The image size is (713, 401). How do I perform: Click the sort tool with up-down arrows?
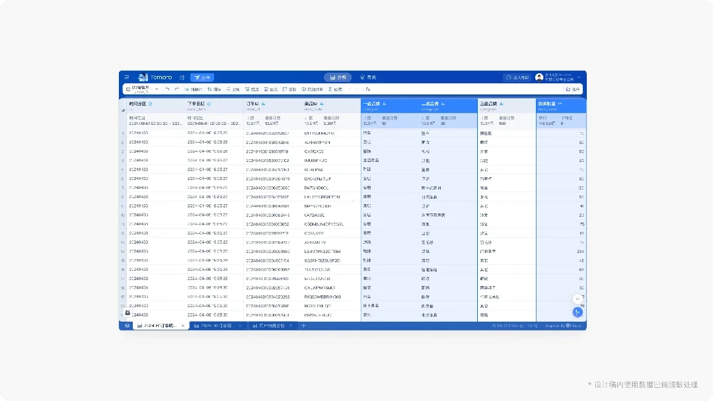coord(214,89)
